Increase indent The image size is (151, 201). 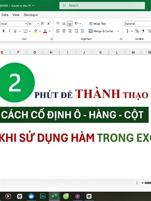pos(82,31)
